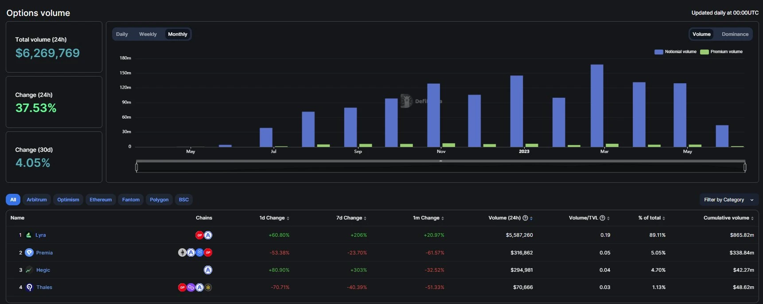The image size is (763, 304).
Task: Click the Ethereum chain icon in Premia row
Action: (182, 253)
